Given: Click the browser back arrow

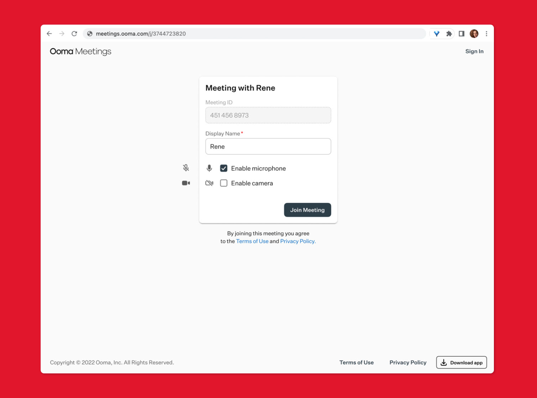Looking at the screenshot, I should 49,34.
